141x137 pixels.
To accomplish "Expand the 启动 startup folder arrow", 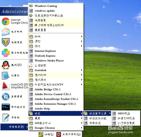I will 82,41.
